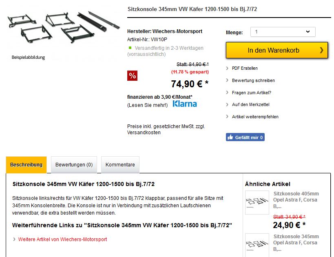Click Bewertung schreiben link
The height and width of the screenshot is (257, 334).
point(253,80)
